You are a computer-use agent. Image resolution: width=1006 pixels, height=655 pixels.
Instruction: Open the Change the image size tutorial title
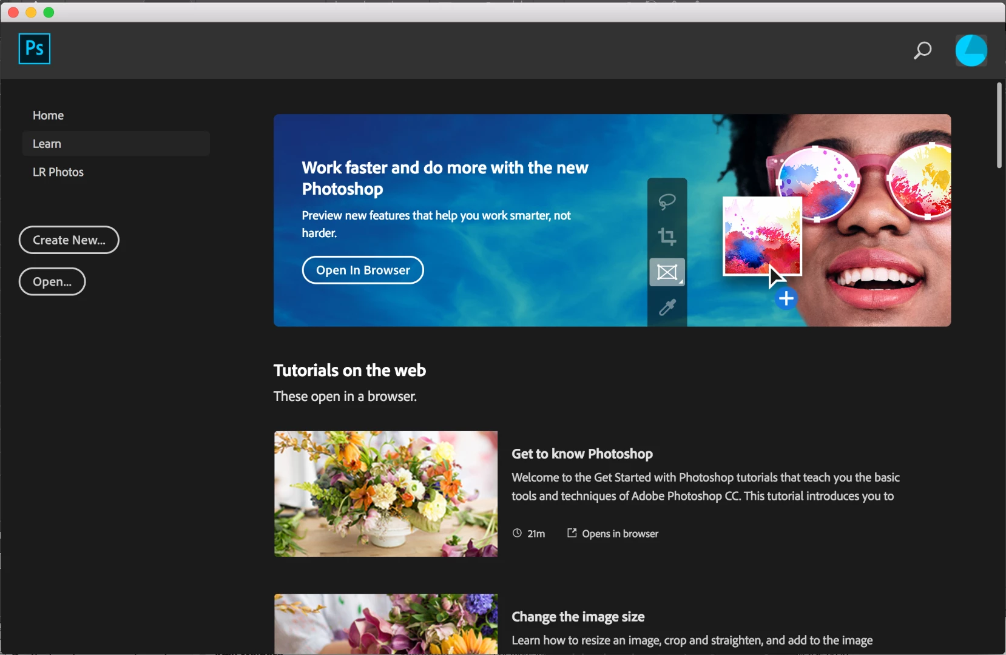[578, 617]
